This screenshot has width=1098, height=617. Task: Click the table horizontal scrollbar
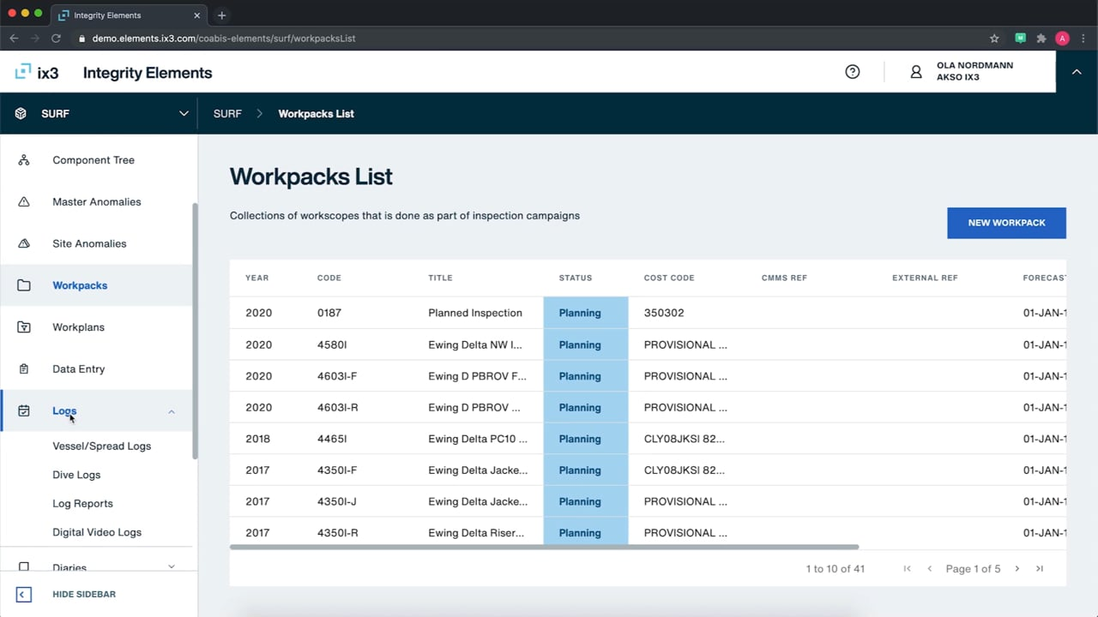[544, 547]
